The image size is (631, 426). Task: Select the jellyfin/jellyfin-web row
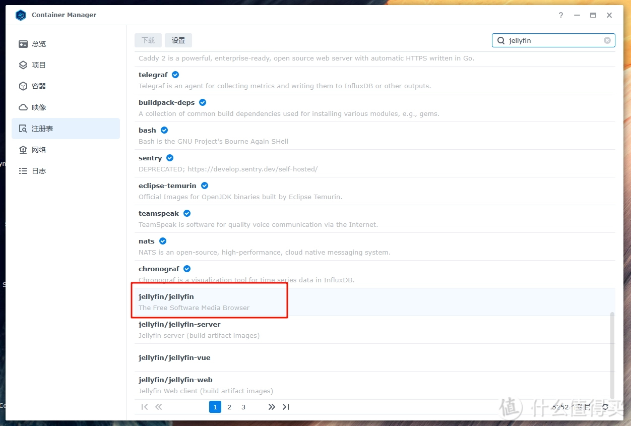pyautogui.click(x=374, y=385)
